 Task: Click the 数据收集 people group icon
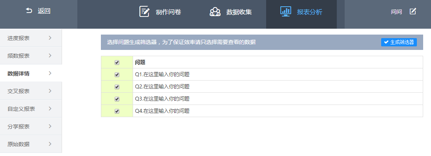click(215, 11)
